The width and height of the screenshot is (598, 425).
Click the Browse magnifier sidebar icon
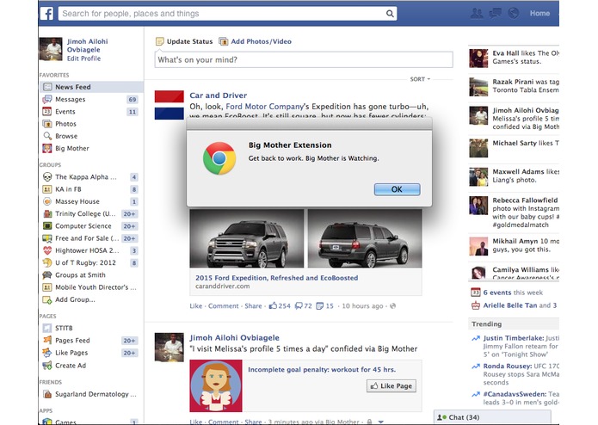coord(47,136)
